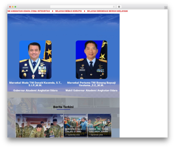The width and height of the screenshot is (175, 148).
Task: Click portrait photo of Bonang Bayuaji Gautama
Action: tap(91, 59)
